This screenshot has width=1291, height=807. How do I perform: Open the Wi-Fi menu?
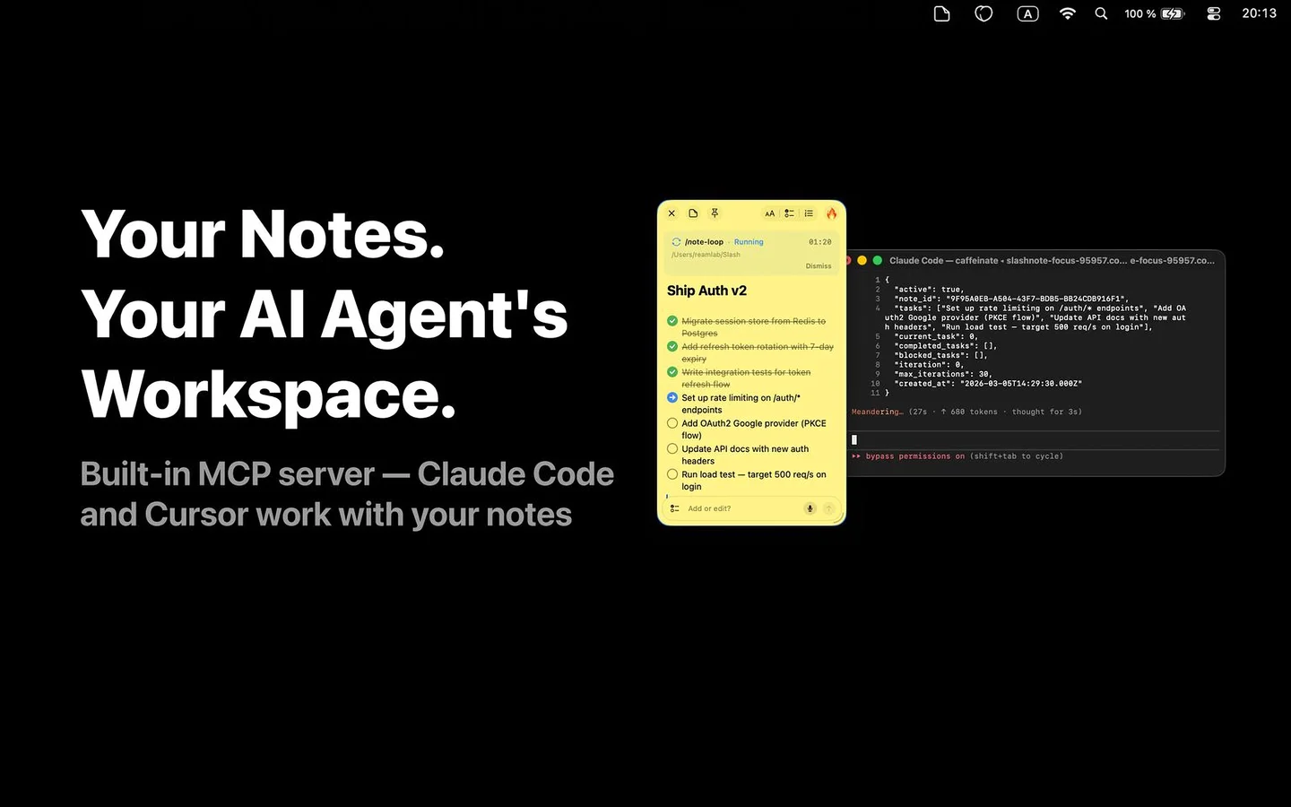(x=1067, y=13)
